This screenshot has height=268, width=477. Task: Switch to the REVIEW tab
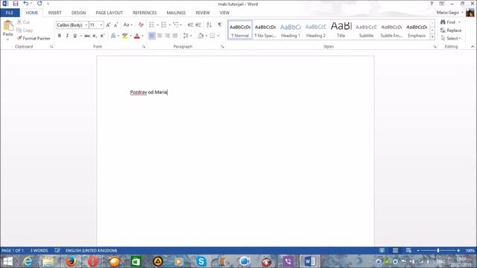203,13
